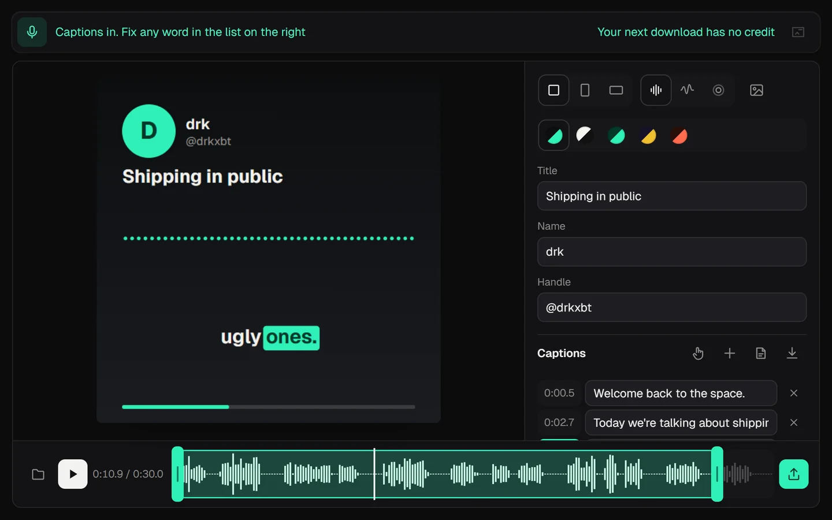Add a new caption with the plus icon
This screenshot has width=832, height=520.
[x=730, y=353]
